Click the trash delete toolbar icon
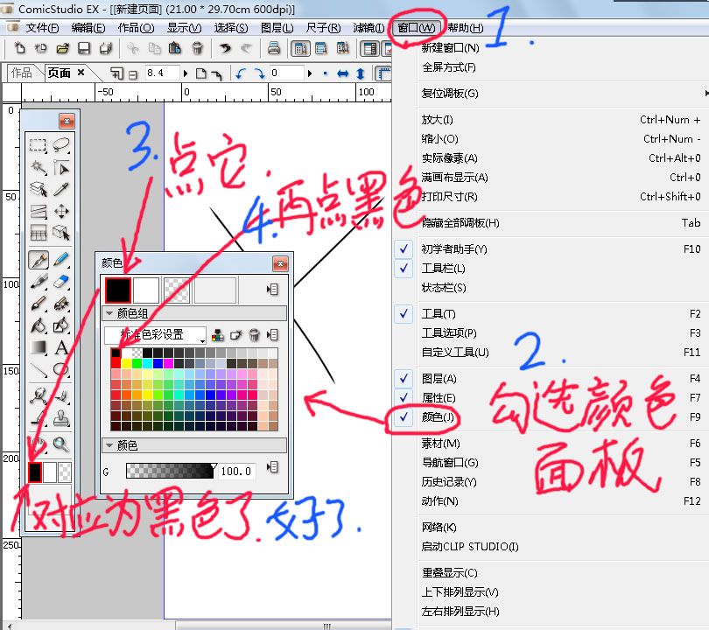 coord(197,48)
